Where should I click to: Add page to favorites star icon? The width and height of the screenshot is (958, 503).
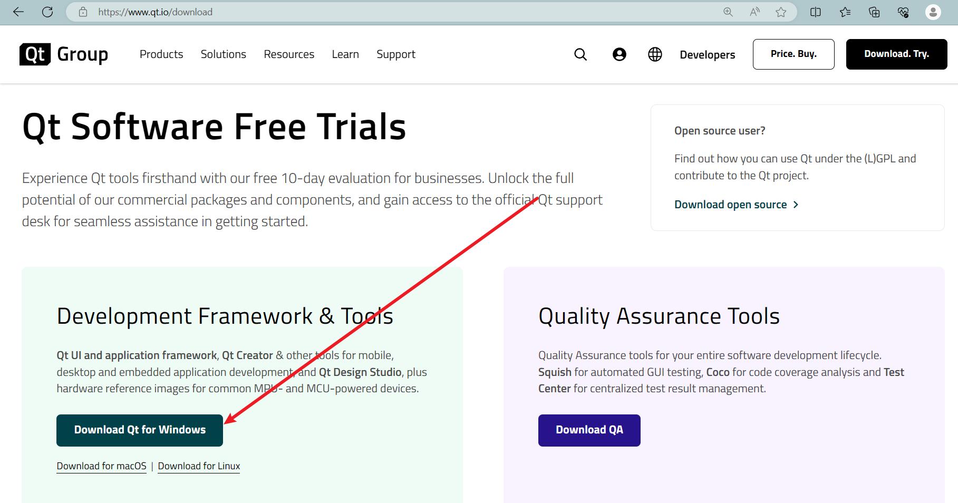click(x=781, y=12)
